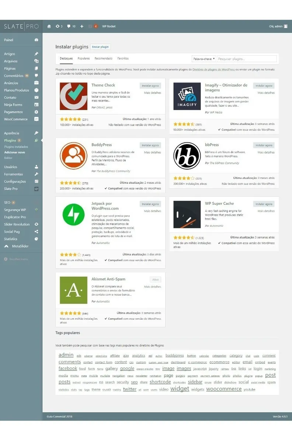Open Plugins instalados submenu item

coord(16,147)
